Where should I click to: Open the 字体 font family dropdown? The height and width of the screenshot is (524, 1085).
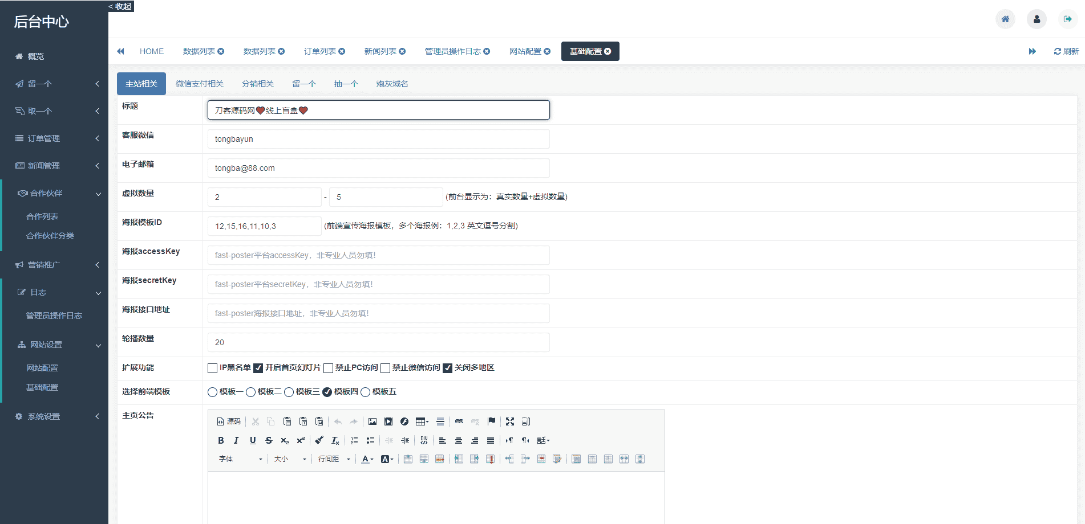240,459
